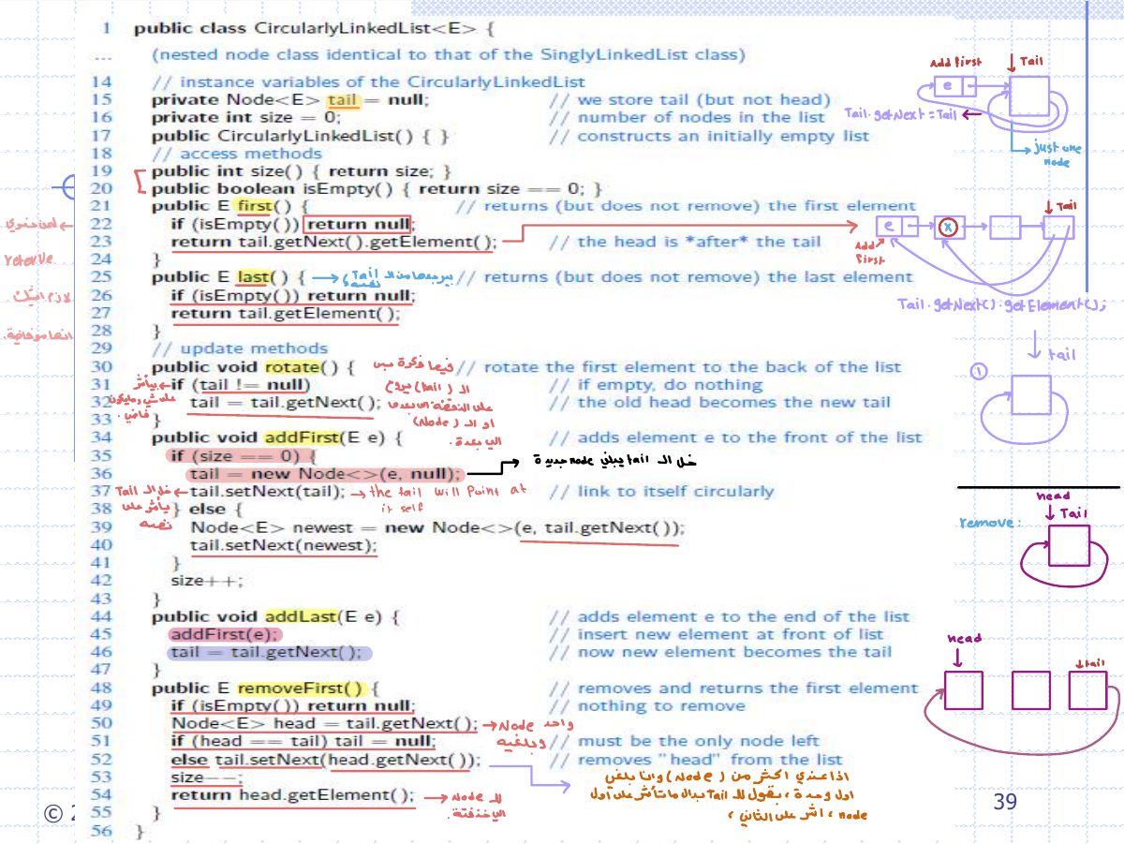Click the '// nothing to remove' comment
Viewport: 1124px width, 844px height.
[647, 705]
